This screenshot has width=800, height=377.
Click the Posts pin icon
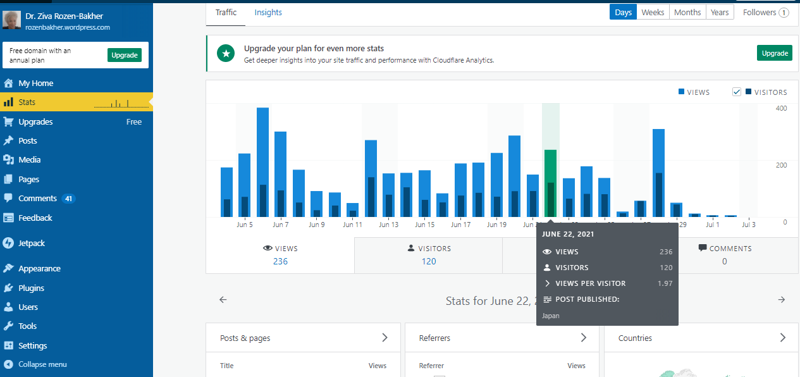tap(8, 140)
